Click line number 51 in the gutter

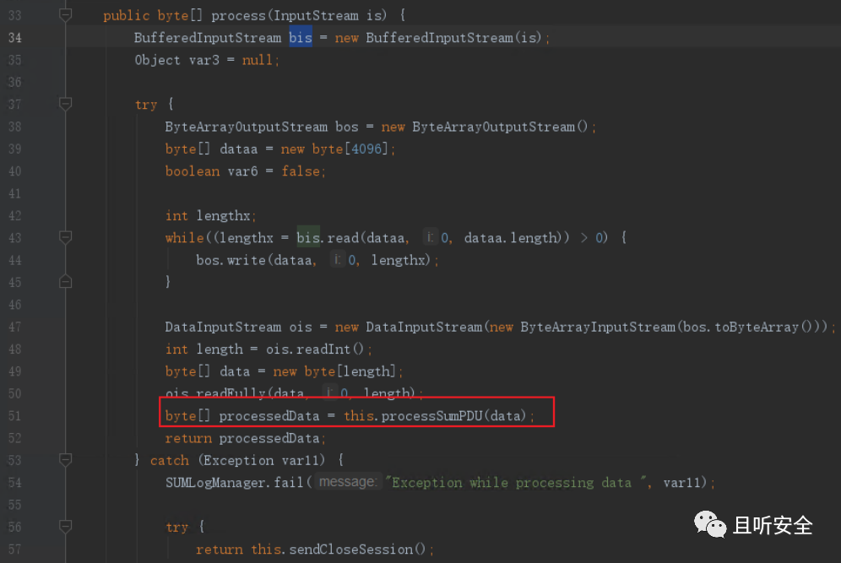[x=15, y=415]
